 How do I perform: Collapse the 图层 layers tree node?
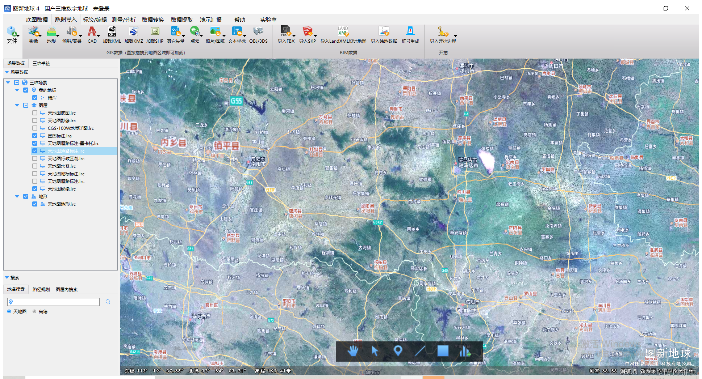pyautogui.click(x=17, y=105)
